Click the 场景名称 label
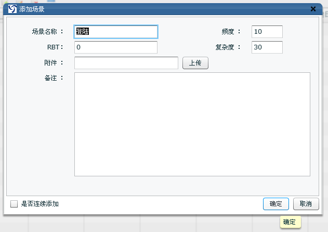 click(47, 32)
